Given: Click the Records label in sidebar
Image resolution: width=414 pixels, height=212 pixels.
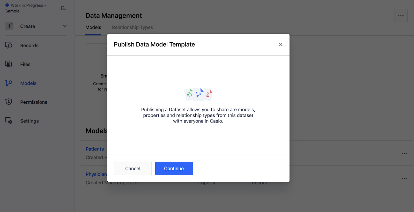Looking at the screenshot, I should 29,46.
